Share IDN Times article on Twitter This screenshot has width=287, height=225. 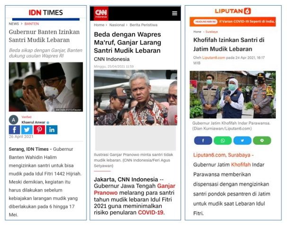point(27,130)
